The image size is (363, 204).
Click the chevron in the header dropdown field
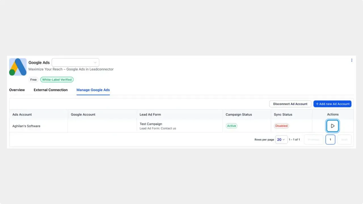(x=95, y=62)
